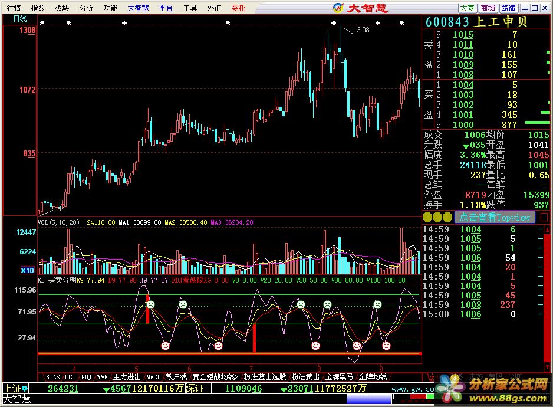This screenshot has width=553, height=407.
Task: Click the 深证 index value 1109046
Action: [243, 389]
